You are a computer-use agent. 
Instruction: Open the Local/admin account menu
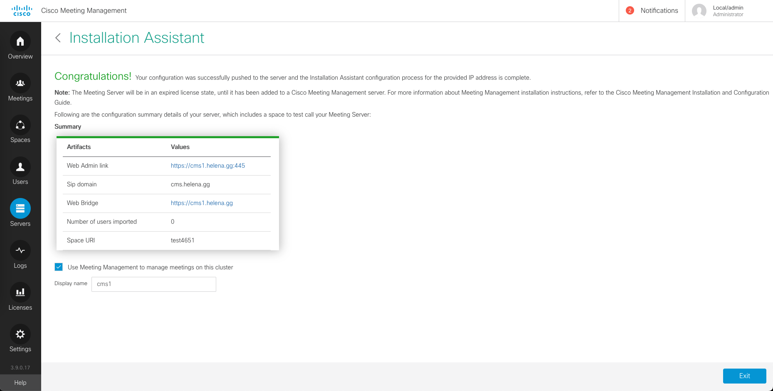point(728,11)
